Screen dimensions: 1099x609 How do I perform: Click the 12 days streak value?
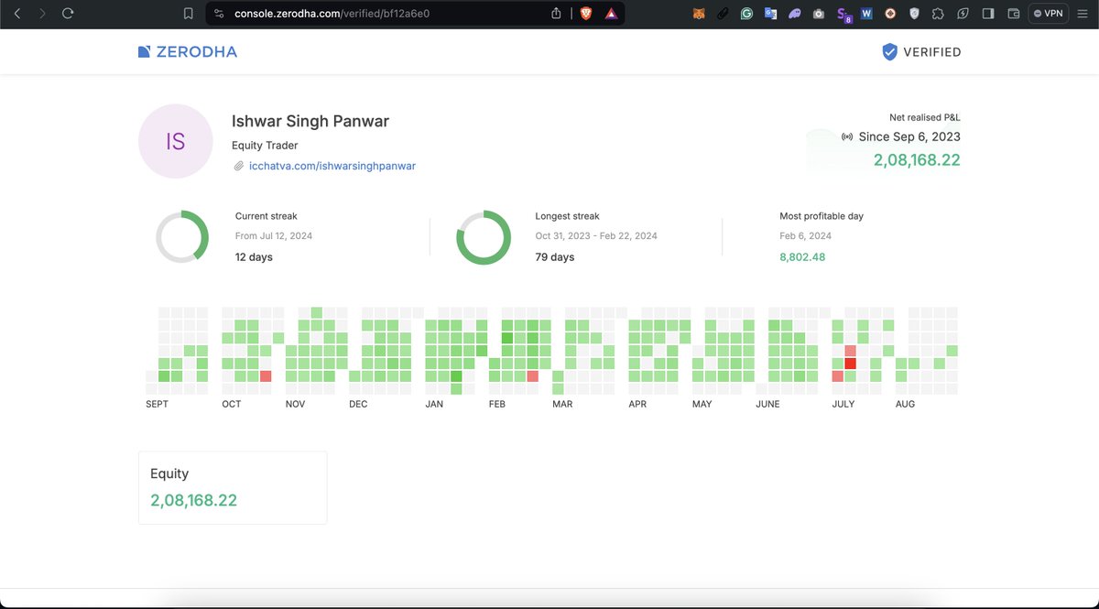[x=254, y=257]
